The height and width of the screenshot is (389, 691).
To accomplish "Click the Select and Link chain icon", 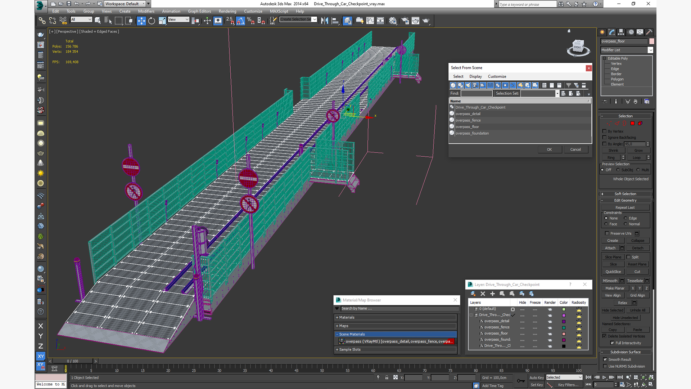I will click(42, 21).
